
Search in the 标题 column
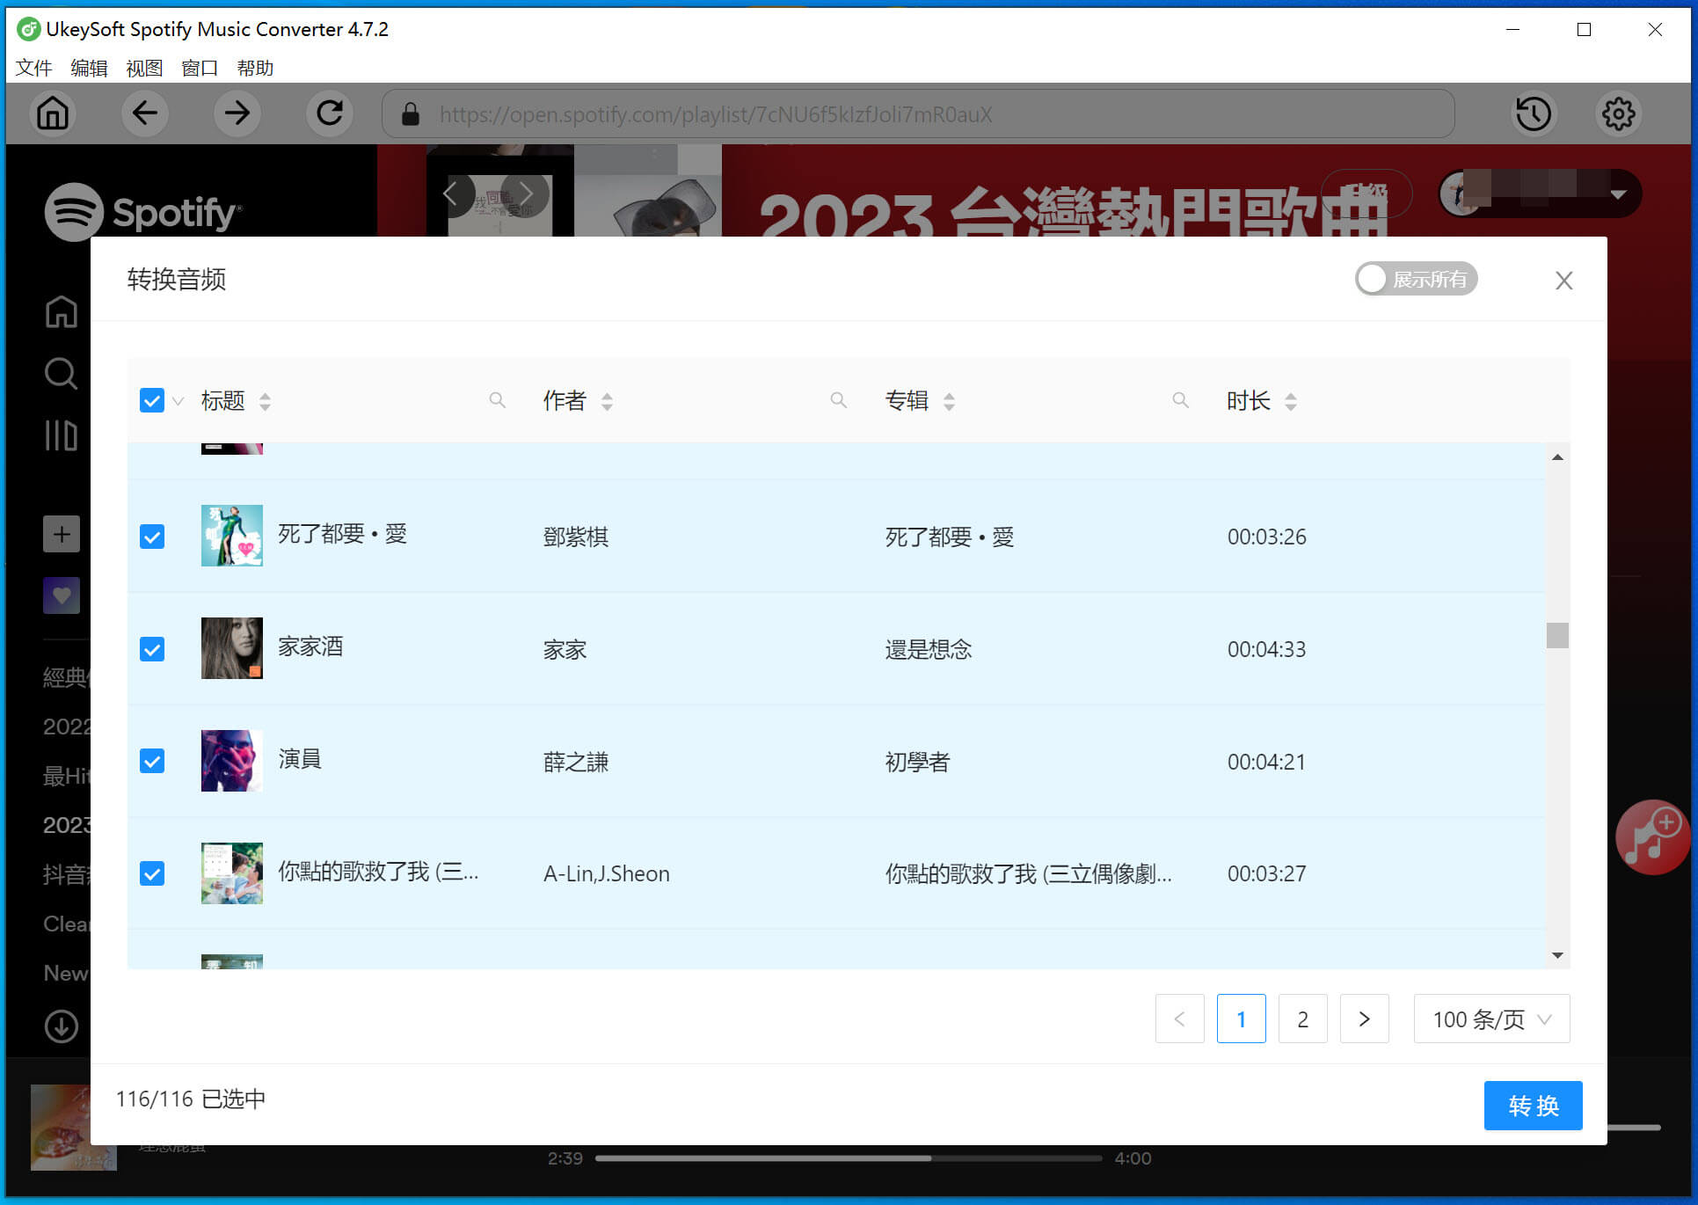[498, 401]
